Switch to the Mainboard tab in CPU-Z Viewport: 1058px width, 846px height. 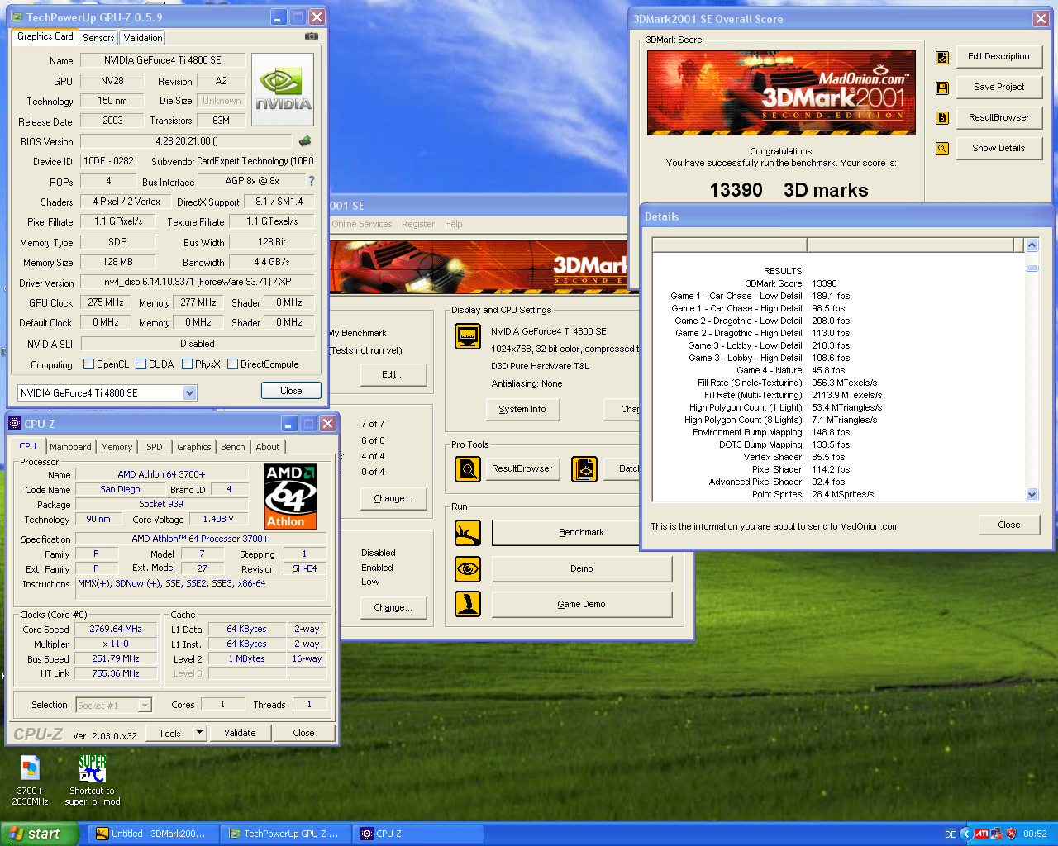70,447
